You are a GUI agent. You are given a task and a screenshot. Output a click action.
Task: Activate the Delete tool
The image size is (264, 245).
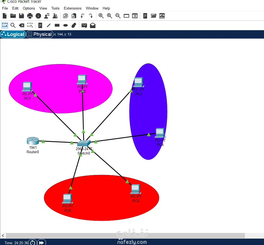21,25
